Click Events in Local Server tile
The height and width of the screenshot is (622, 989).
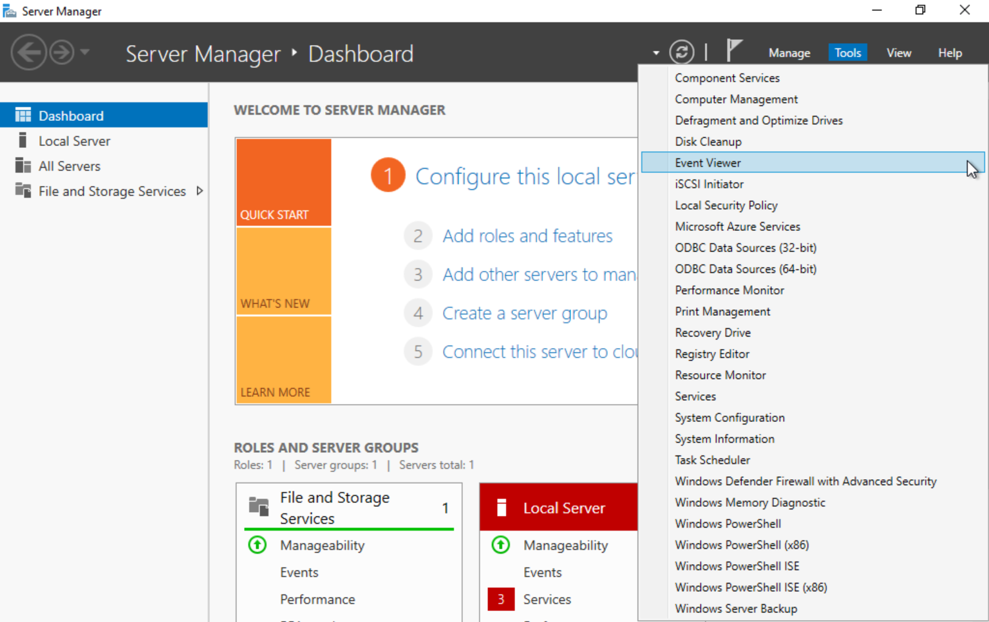pos(543,572)
